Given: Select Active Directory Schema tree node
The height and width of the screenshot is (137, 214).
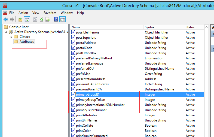Looking at the screenshot, I should click(x=41, y=32).
